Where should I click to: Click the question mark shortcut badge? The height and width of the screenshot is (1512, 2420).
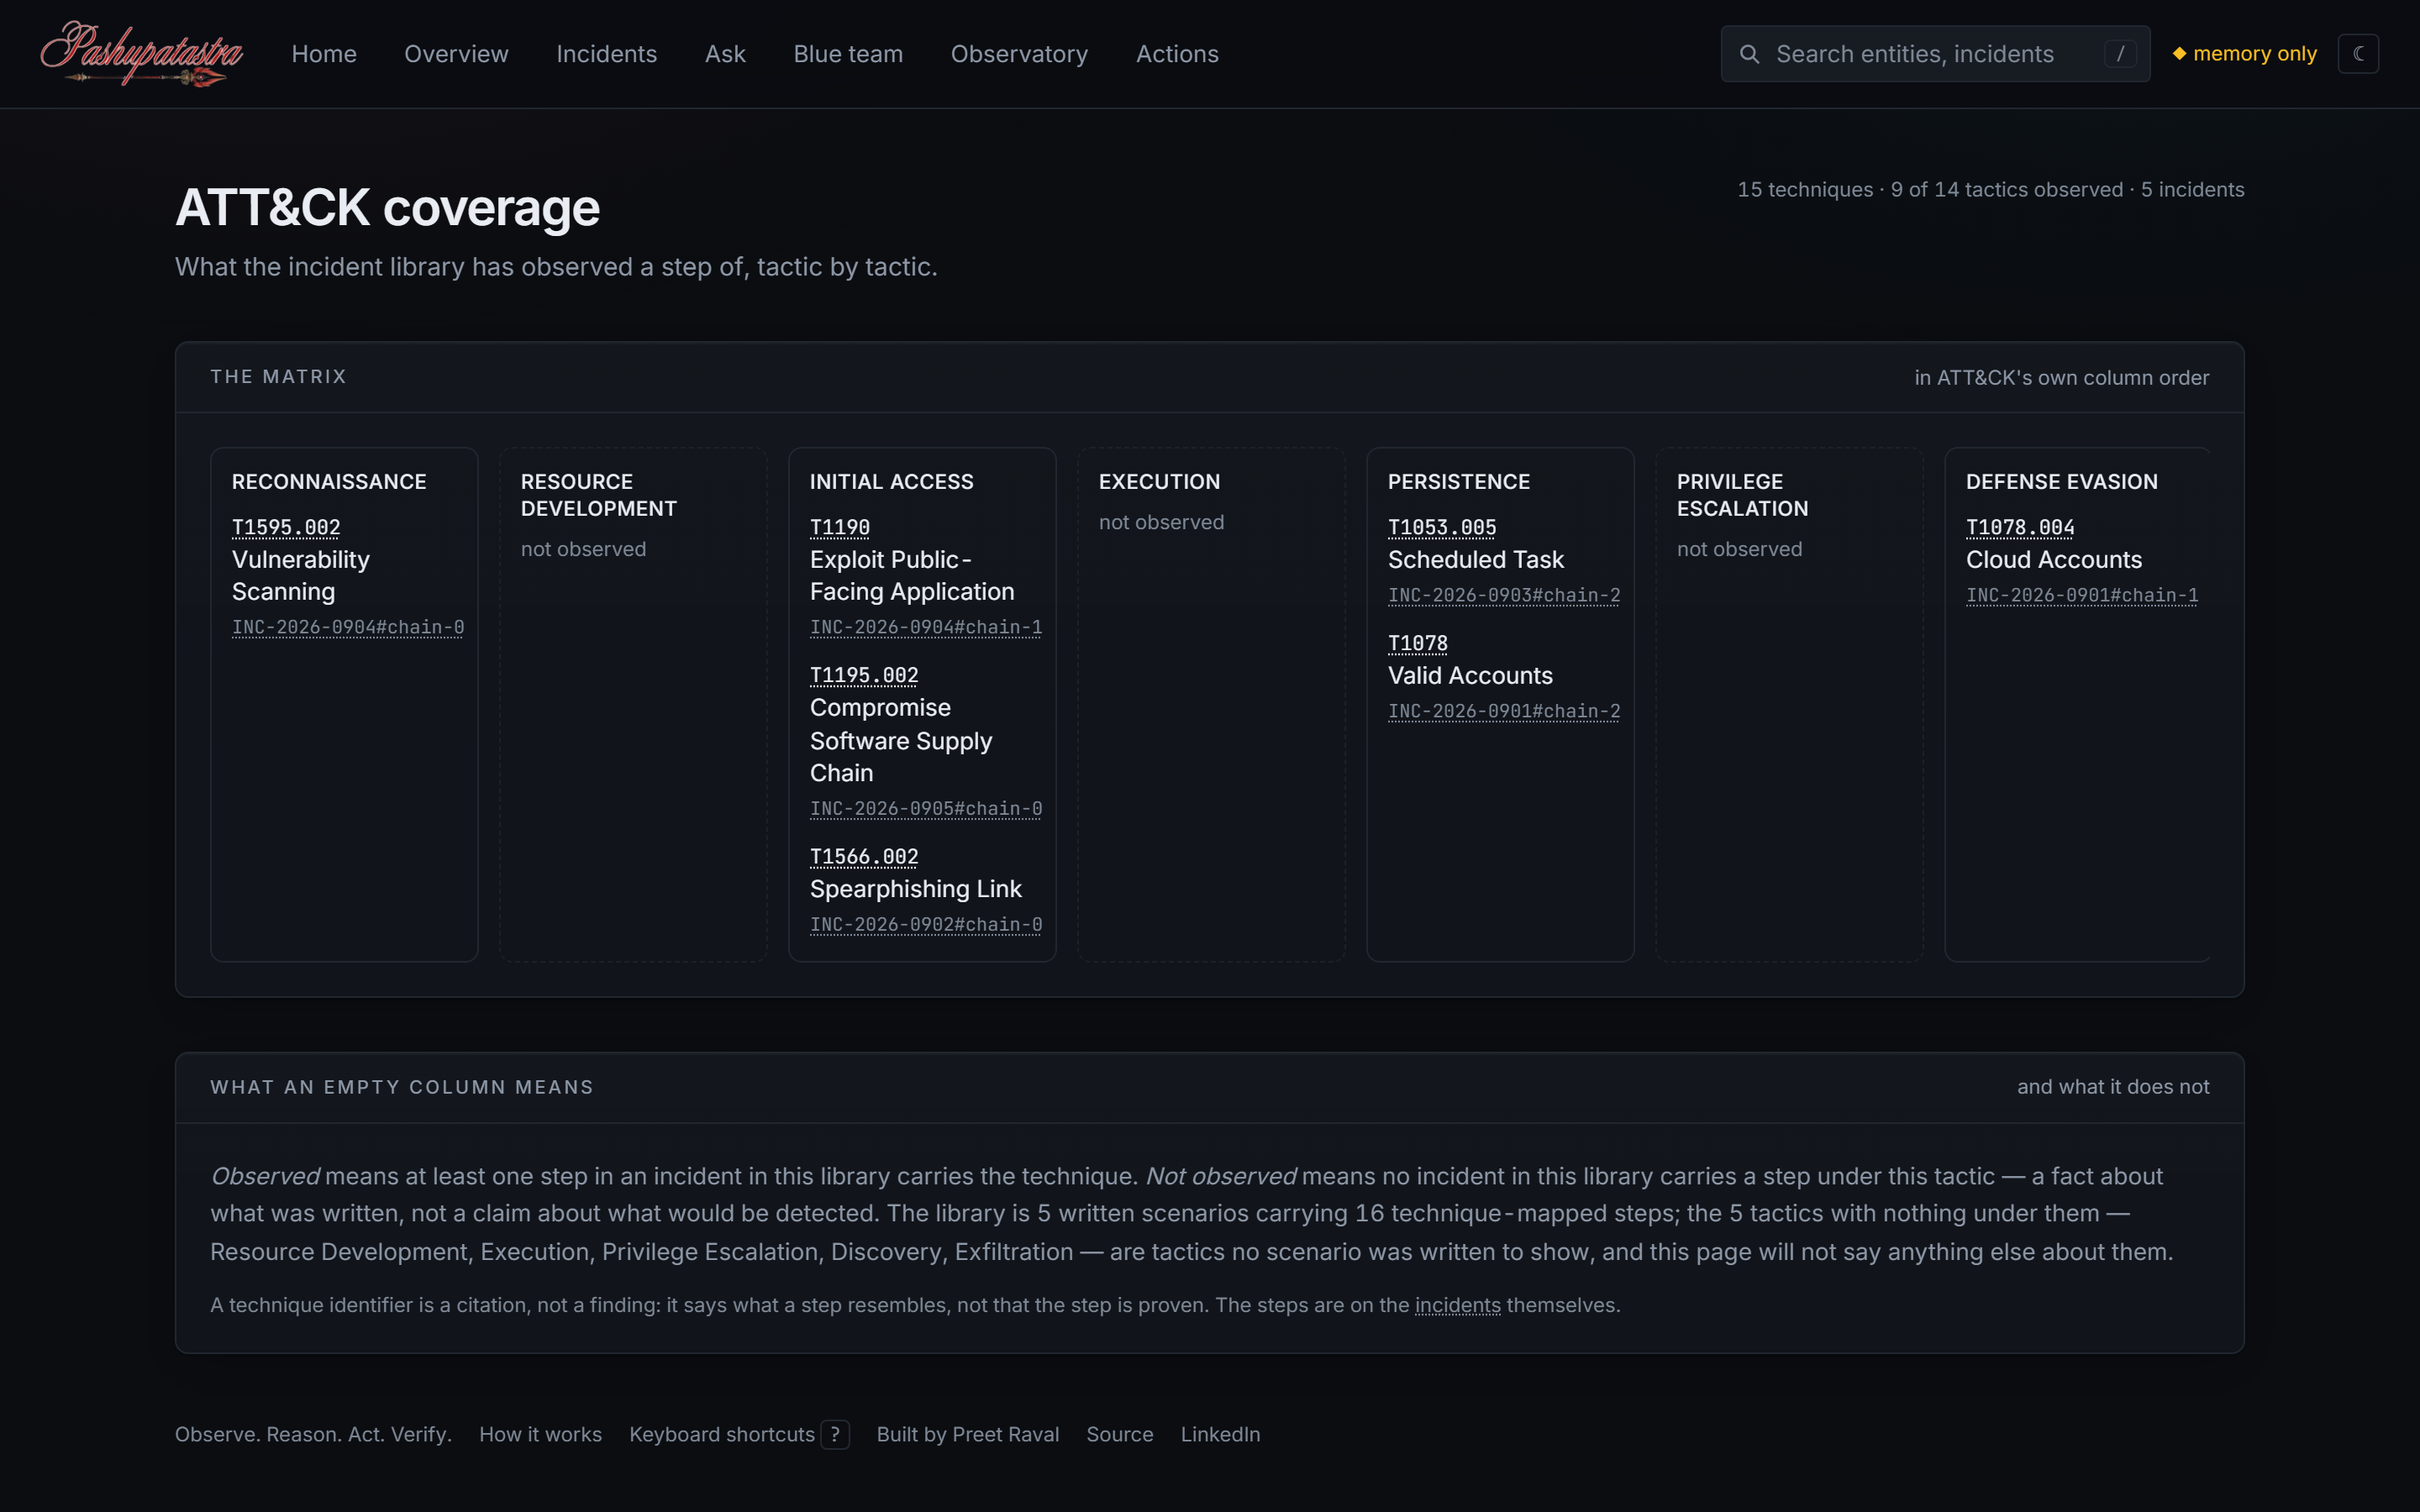click(x=835, y=1434)
